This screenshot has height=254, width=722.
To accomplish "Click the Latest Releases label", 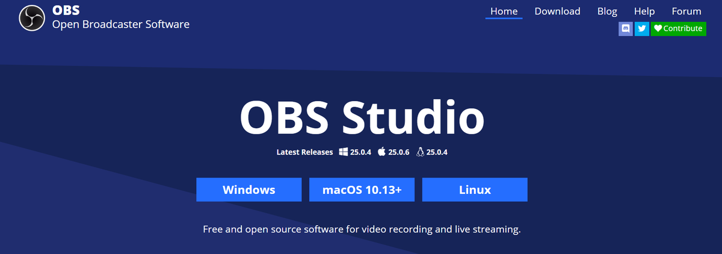I will [x=304, y=152].
